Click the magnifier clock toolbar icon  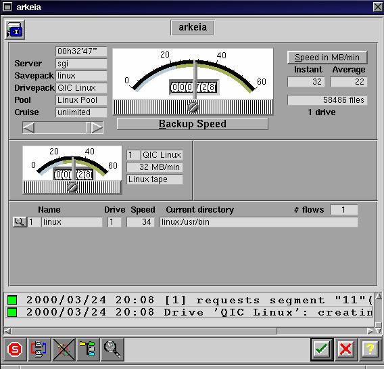click(x=112, y=349)
